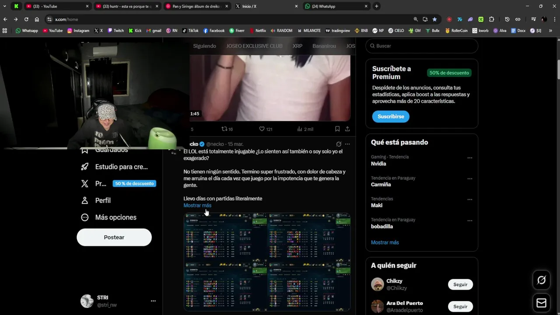Play the video showing 1:45 duration
This screenshot has height=315, width=560.
pos(270,87)
